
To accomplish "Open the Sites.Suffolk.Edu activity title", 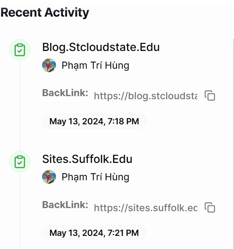I will point(87,159).
